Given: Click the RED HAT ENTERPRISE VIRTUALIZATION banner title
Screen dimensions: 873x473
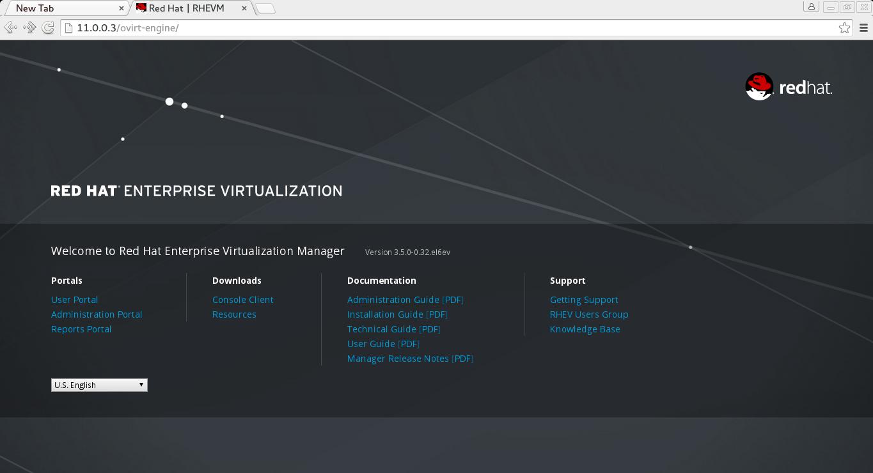Looking at the screenshot, I should [x=196, y=191].
